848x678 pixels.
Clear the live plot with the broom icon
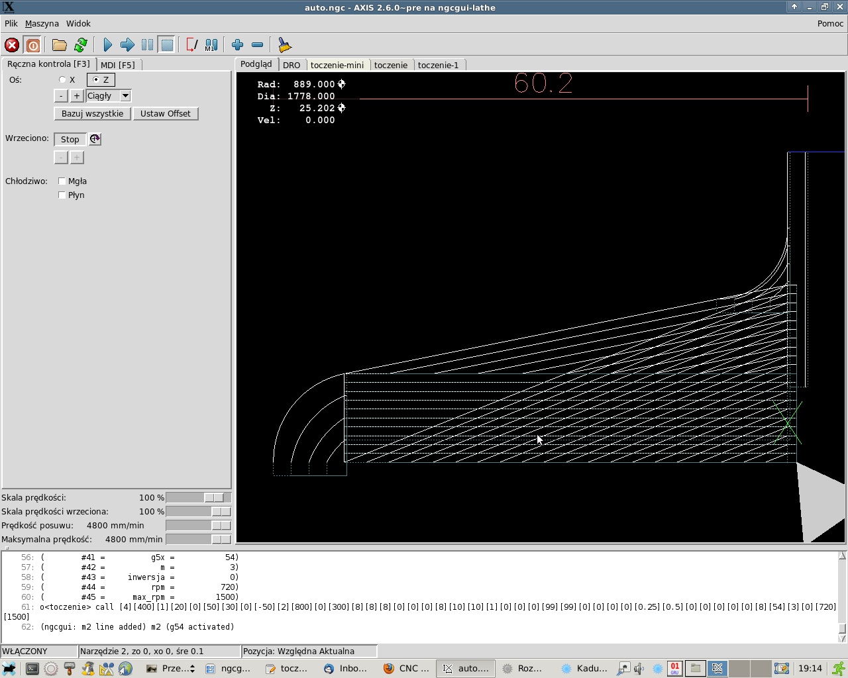(x=284, y=45)
